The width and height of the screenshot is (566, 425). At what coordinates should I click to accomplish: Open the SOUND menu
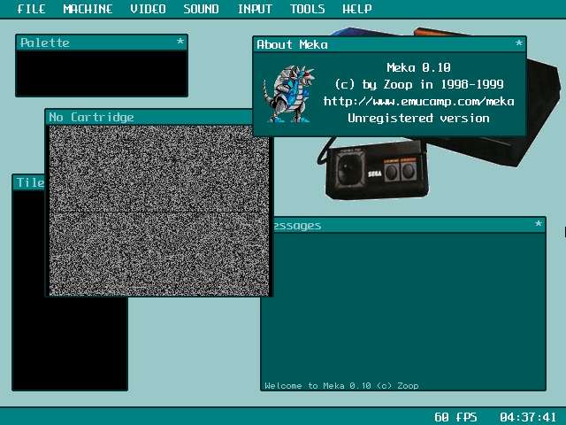[201, 9]
